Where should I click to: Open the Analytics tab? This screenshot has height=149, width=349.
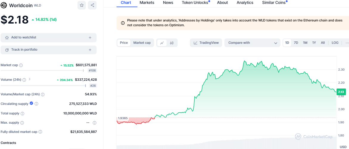click(245, 3)
